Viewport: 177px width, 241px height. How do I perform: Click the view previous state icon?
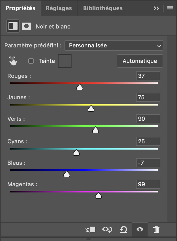tap(107, 229)
